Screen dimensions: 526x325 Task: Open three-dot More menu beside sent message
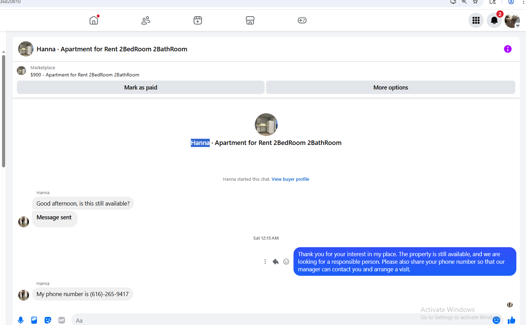(x=265, y=262)
